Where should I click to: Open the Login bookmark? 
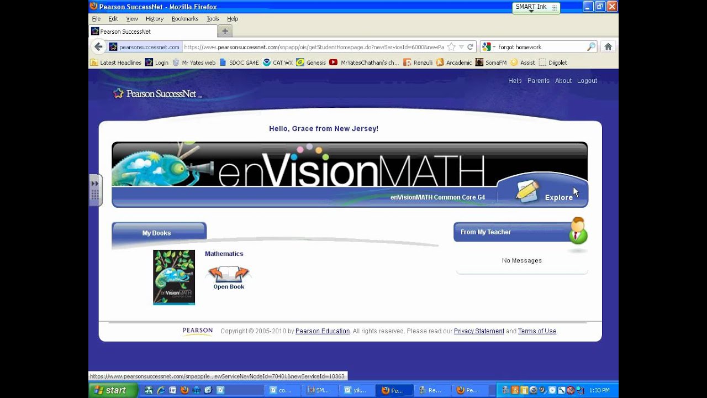point(157,62)
